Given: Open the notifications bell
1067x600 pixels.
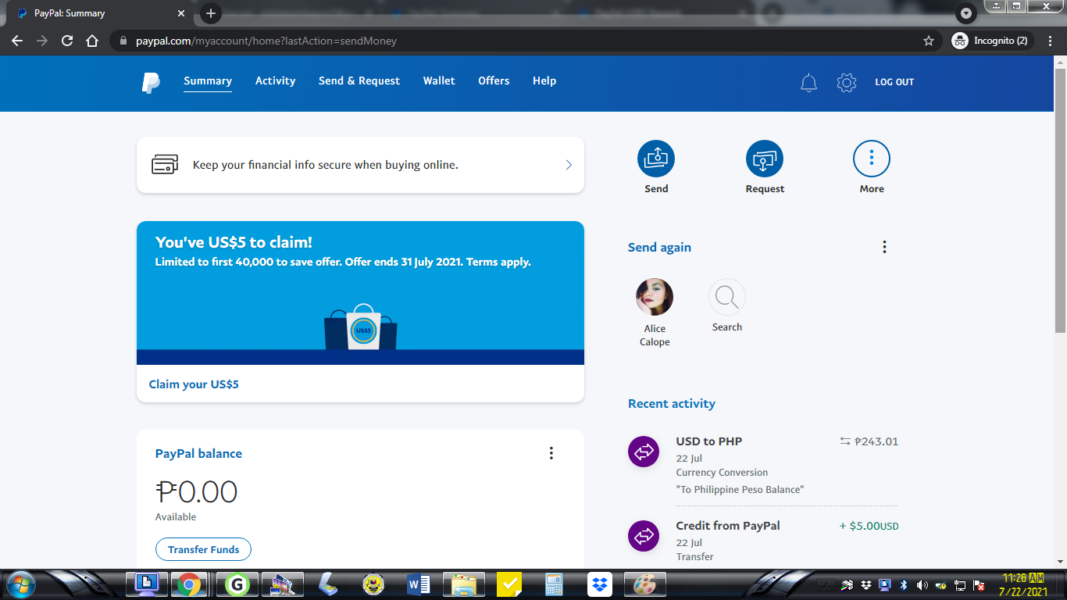Looking at the screenshot, I should (x=809, y=83).
